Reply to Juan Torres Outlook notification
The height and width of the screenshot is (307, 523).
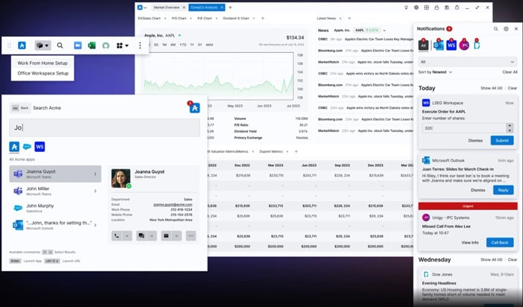(x=504, y=190)
